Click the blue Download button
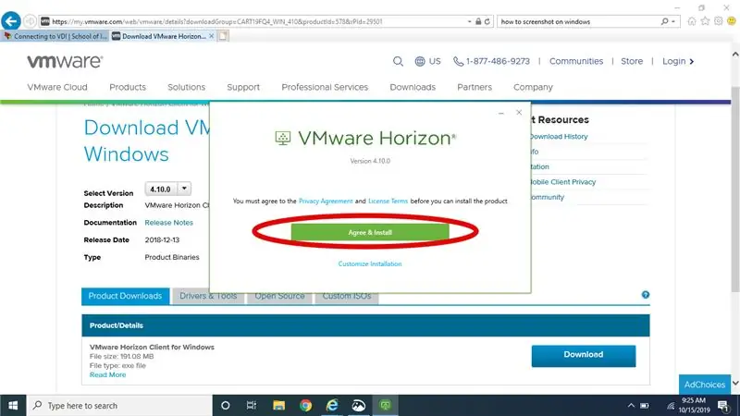 pyautogui.click(x=584, y=356)
